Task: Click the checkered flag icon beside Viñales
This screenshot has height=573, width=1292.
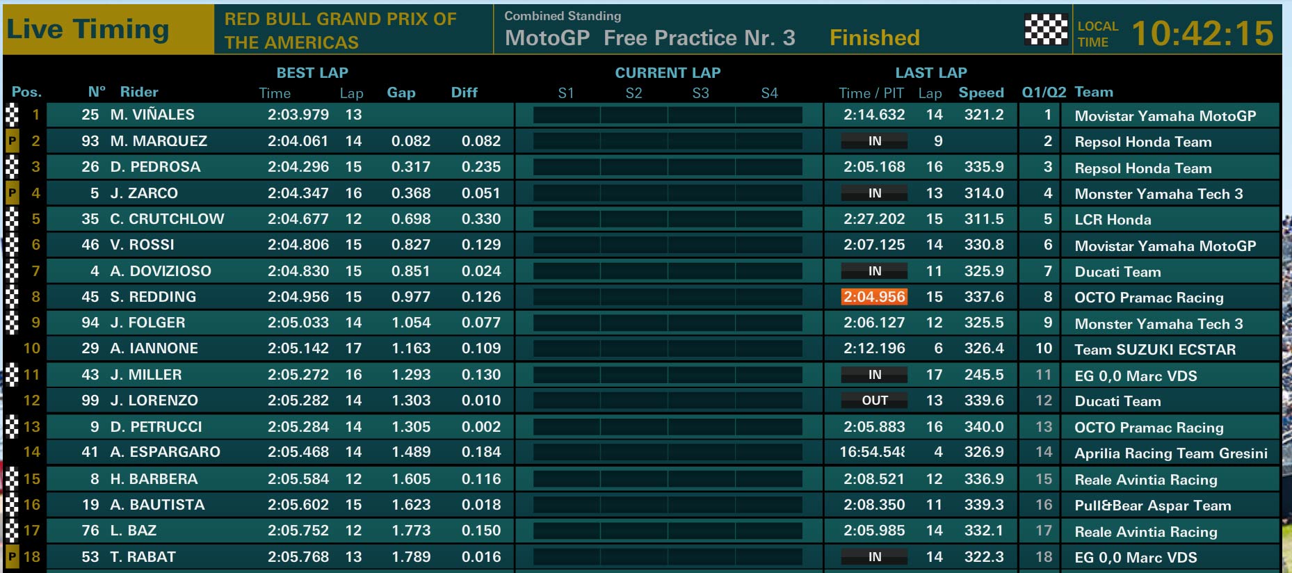Action: tap(12, 115)
